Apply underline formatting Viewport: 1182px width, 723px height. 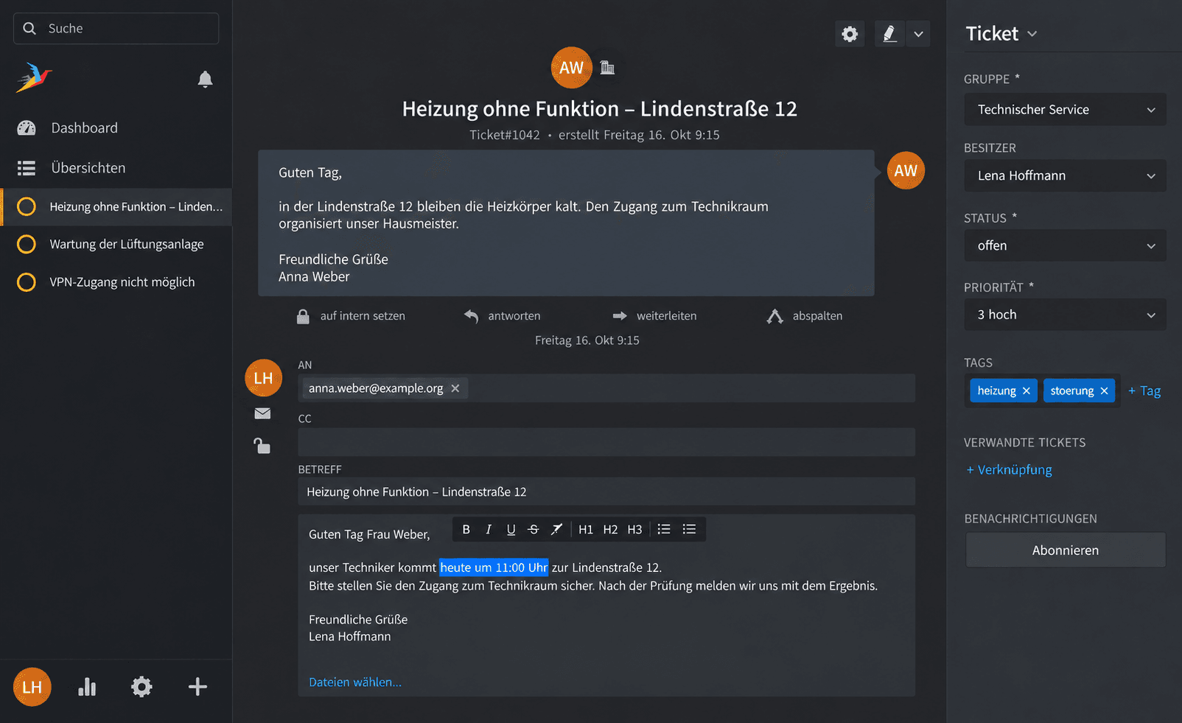[511, 529]
